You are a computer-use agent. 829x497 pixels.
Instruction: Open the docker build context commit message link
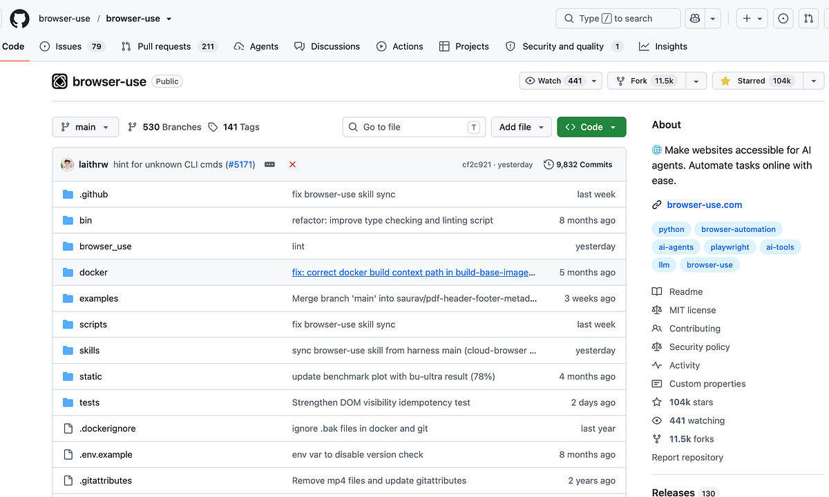(x=414, y=272)
